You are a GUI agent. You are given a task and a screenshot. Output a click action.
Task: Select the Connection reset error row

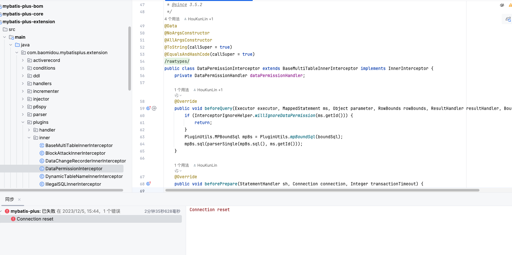pyautogui.click(x=91, y=219)
